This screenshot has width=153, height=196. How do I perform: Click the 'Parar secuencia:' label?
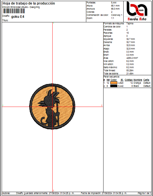pyautogui.click(x=111, y=77)
